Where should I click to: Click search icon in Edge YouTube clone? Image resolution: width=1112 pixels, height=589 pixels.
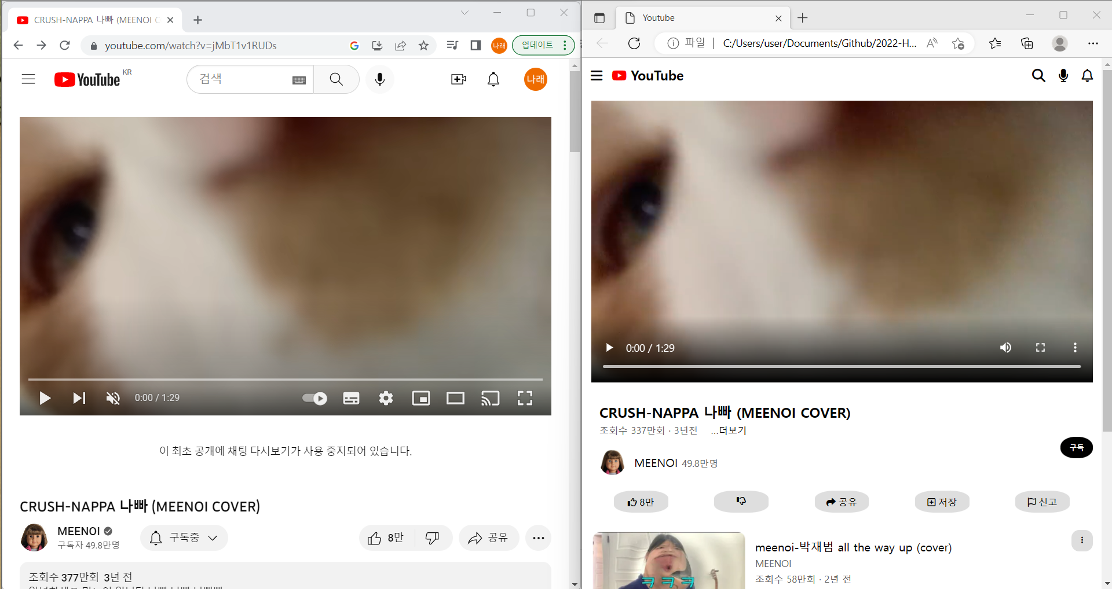click(1038, 76)
